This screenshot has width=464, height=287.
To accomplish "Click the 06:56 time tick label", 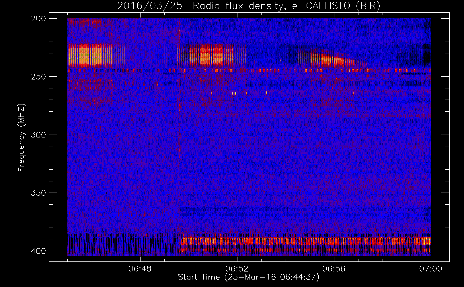I will pyautogui.click(x=334, y=269).
